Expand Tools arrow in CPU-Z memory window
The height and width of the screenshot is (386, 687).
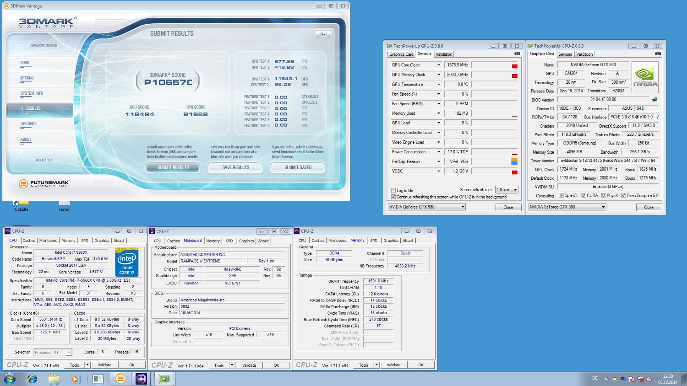pos(376,365)
